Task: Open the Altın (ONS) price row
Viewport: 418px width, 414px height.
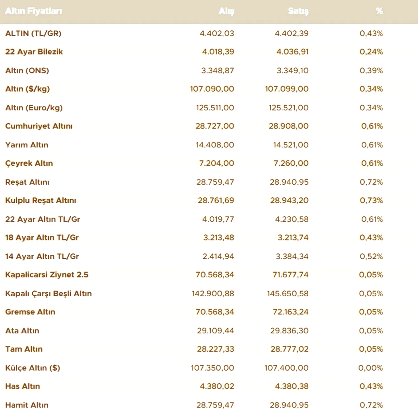Action: (209, 70)
